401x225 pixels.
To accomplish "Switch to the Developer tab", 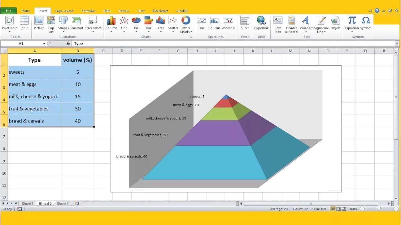I will point(160,11).
